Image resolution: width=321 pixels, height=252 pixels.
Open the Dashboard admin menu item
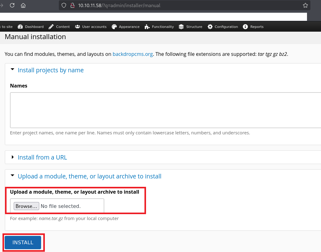click(31, 27)
